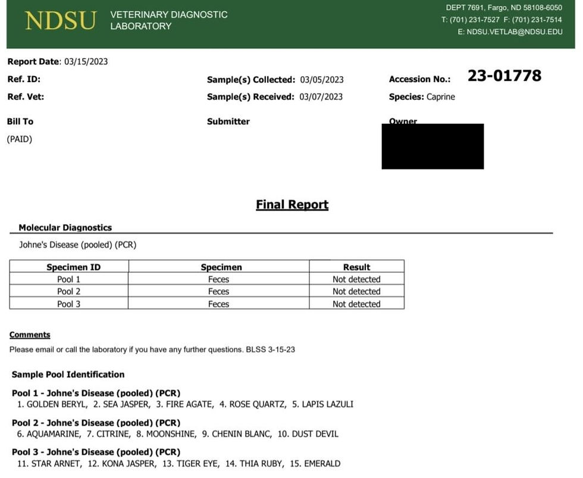Select the DUST DEVIL sample name
This screenshot has width=583, height=478.
pyautogui.click(x=315, y=434)
